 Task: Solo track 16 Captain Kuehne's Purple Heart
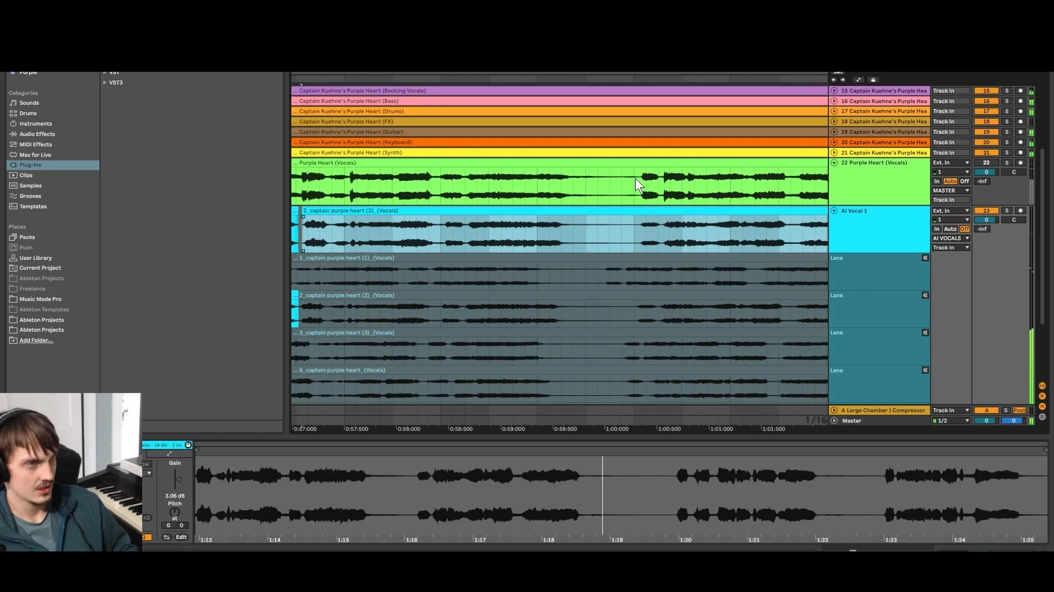(1007, 101)
